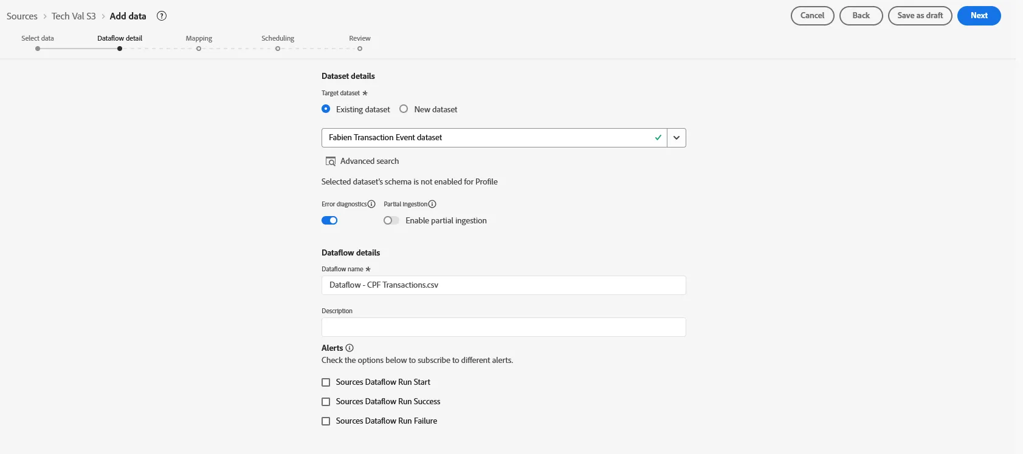Click the Partial ingestion info icon

point(432,204)
